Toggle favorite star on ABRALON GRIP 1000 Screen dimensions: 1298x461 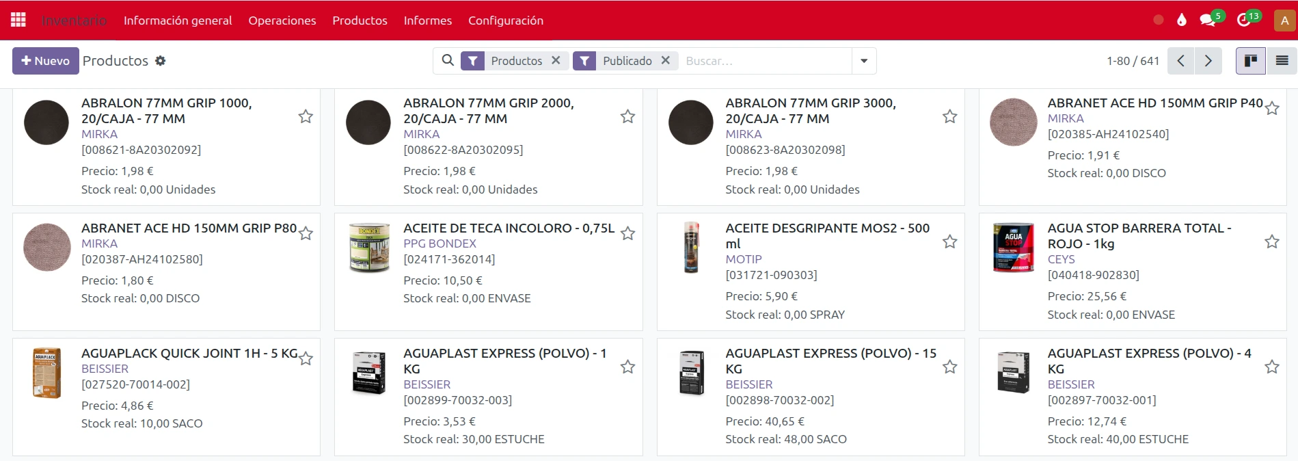tap(306, 117)
